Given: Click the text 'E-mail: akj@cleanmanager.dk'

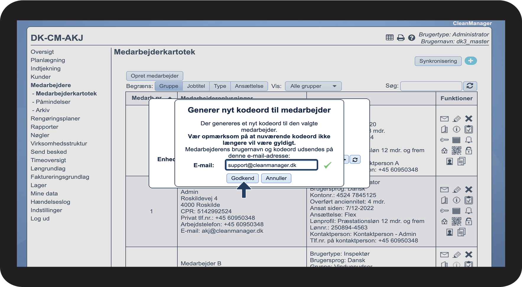Looking at the screenshot, I should pyautogui.click(x=222, y=231).
